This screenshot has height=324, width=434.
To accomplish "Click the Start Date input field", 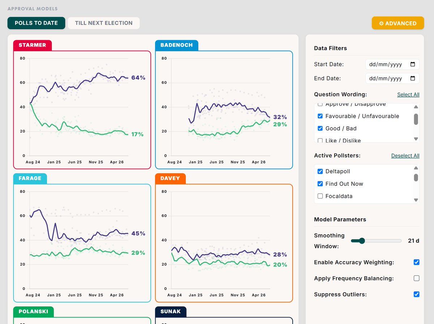I will click(x=392, y=64).
